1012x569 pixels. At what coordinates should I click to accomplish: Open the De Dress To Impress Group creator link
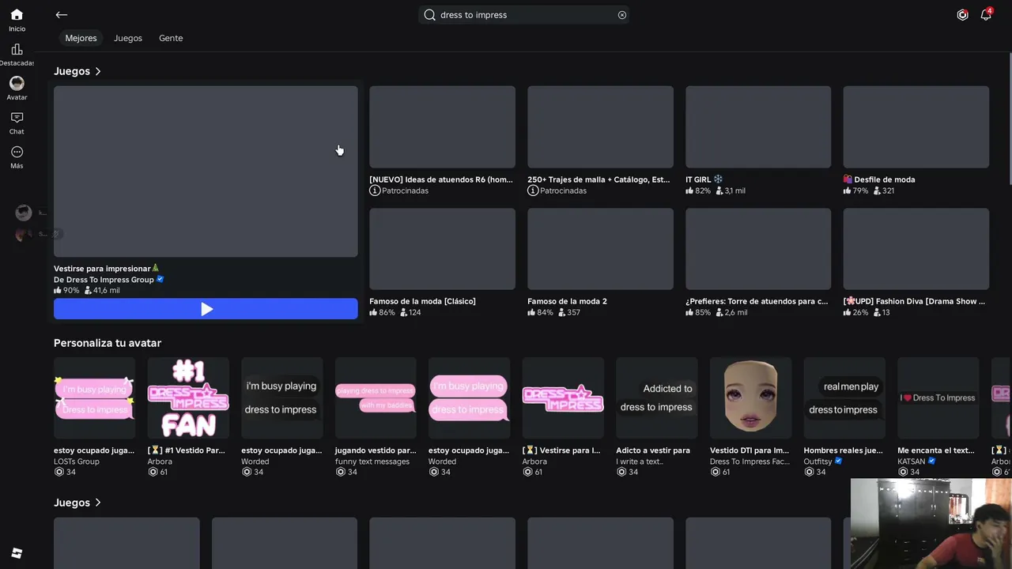[104, 280]
